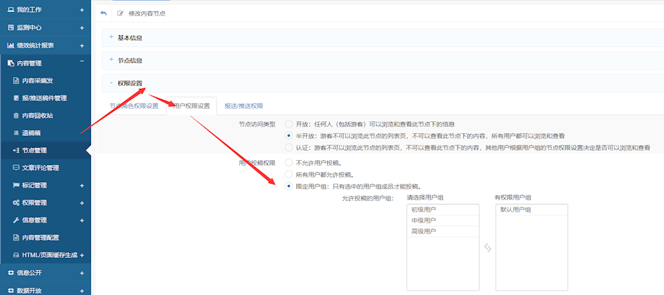Click the edit pencil icon next to 修改内容节点
Image resolution: width=664 pixels, height=295 pixels.
tap(120, 13)
